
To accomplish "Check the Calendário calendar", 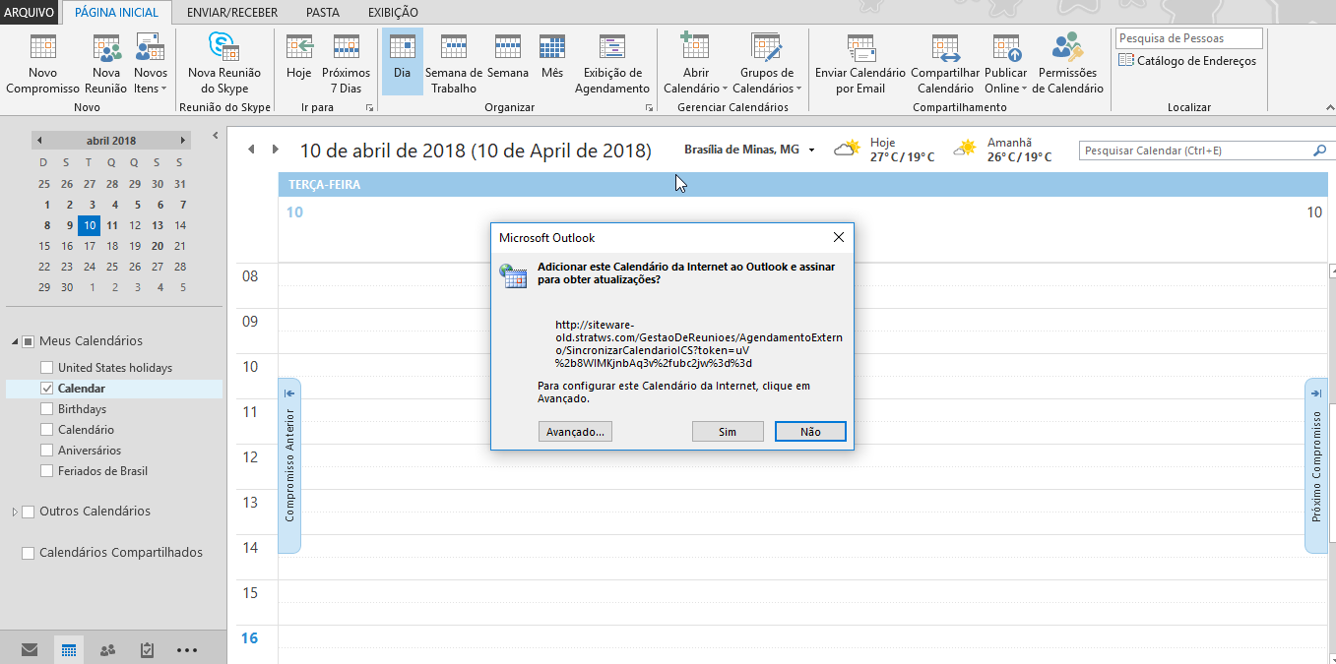I will point(46,430).
